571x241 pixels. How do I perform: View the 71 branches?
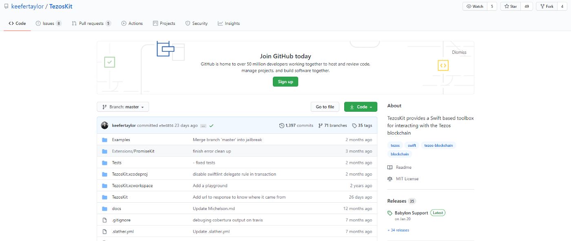(x=332, y=126)
